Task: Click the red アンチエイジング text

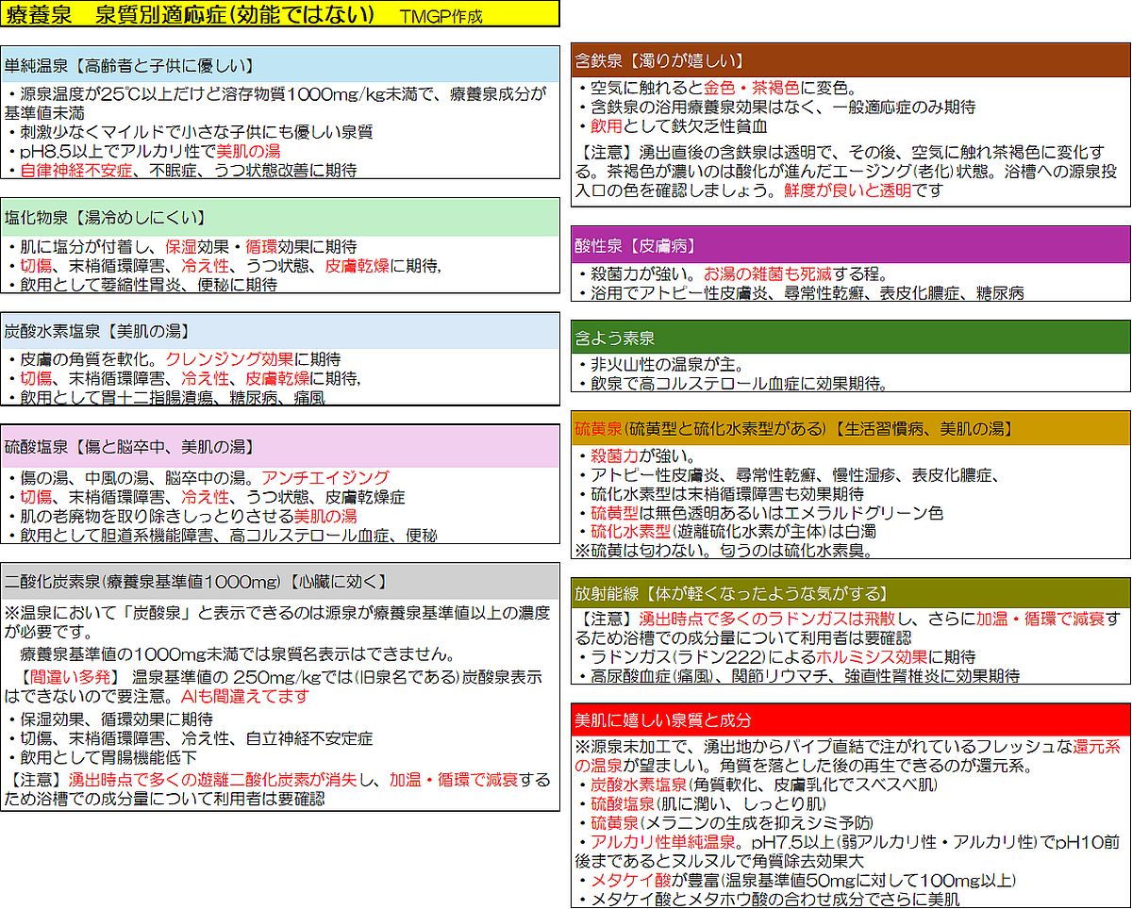Action: coord(325,478)
